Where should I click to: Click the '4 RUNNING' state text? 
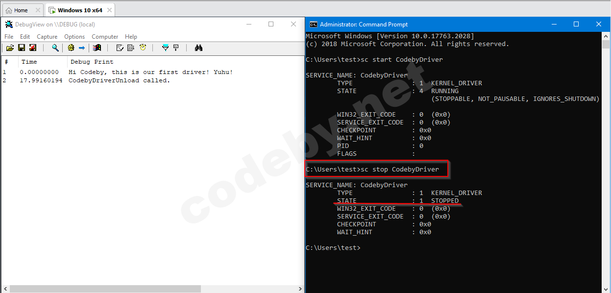(x=439, y=91)
